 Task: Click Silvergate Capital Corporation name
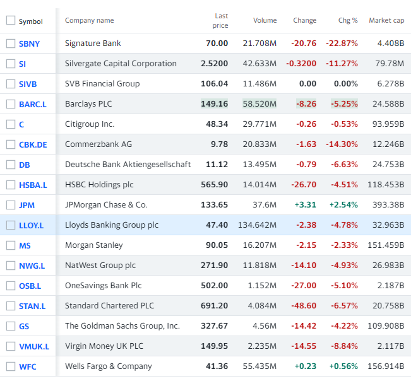(121, 63)
